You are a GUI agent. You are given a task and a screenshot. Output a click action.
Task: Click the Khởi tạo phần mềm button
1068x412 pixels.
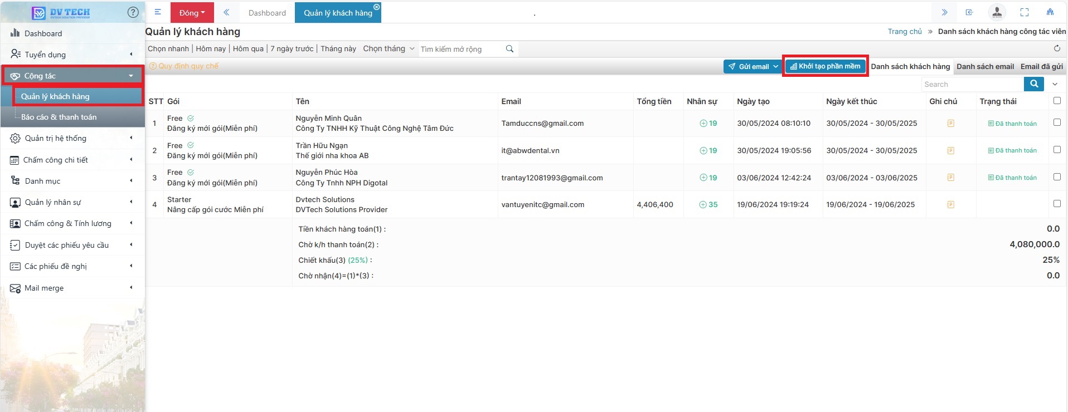pos(825,66)
